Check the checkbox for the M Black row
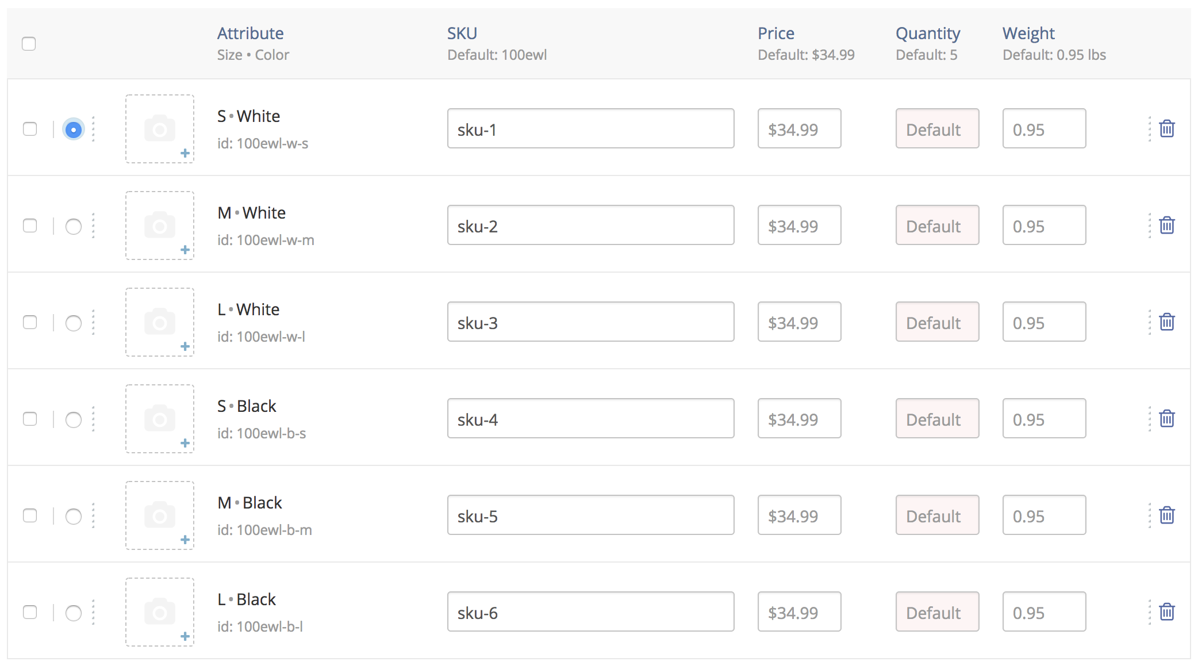Screen dimensions: 1198x665 tap(30, 516)
